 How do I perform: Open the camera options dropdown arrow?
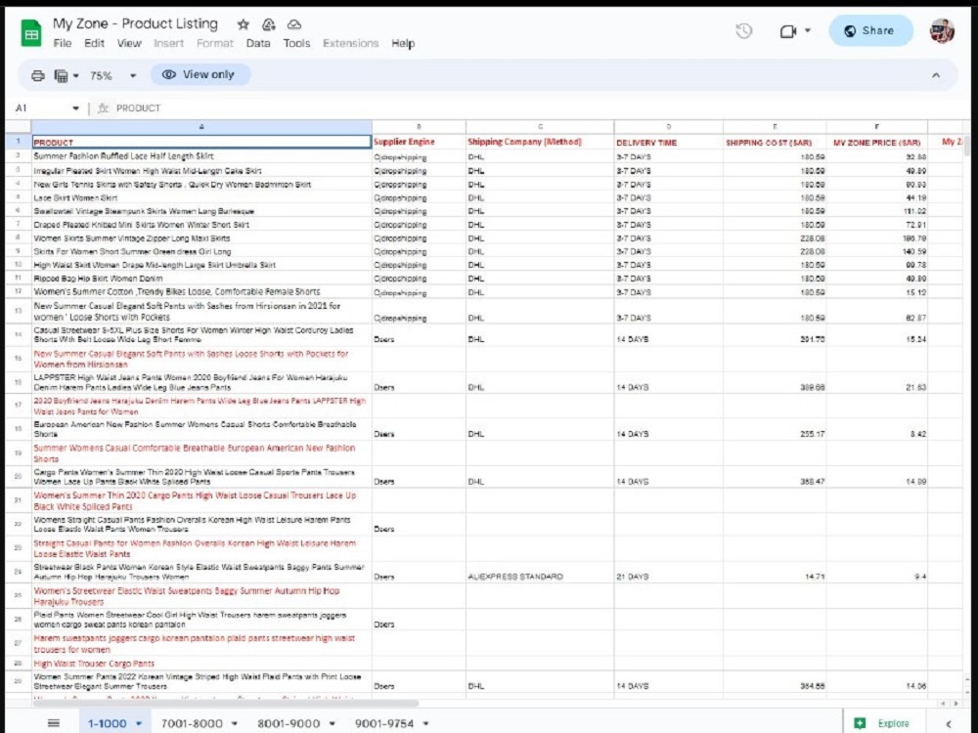808,30
